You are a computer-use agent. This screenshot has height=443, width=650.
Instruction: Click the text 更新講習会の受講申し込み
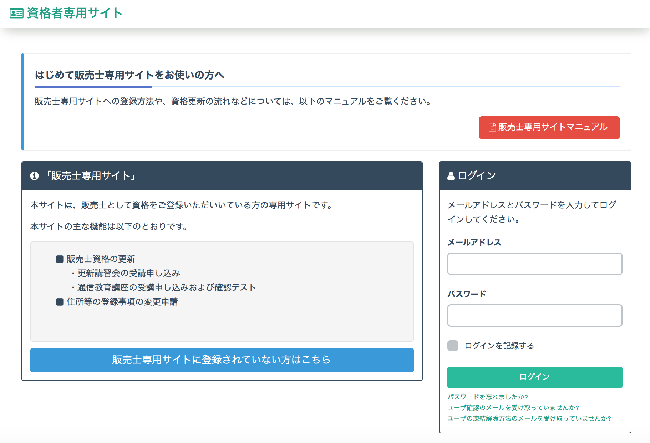tap(129, 273)
